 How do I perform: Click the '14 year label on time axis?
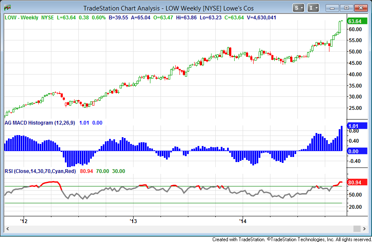tap(243, 221)
